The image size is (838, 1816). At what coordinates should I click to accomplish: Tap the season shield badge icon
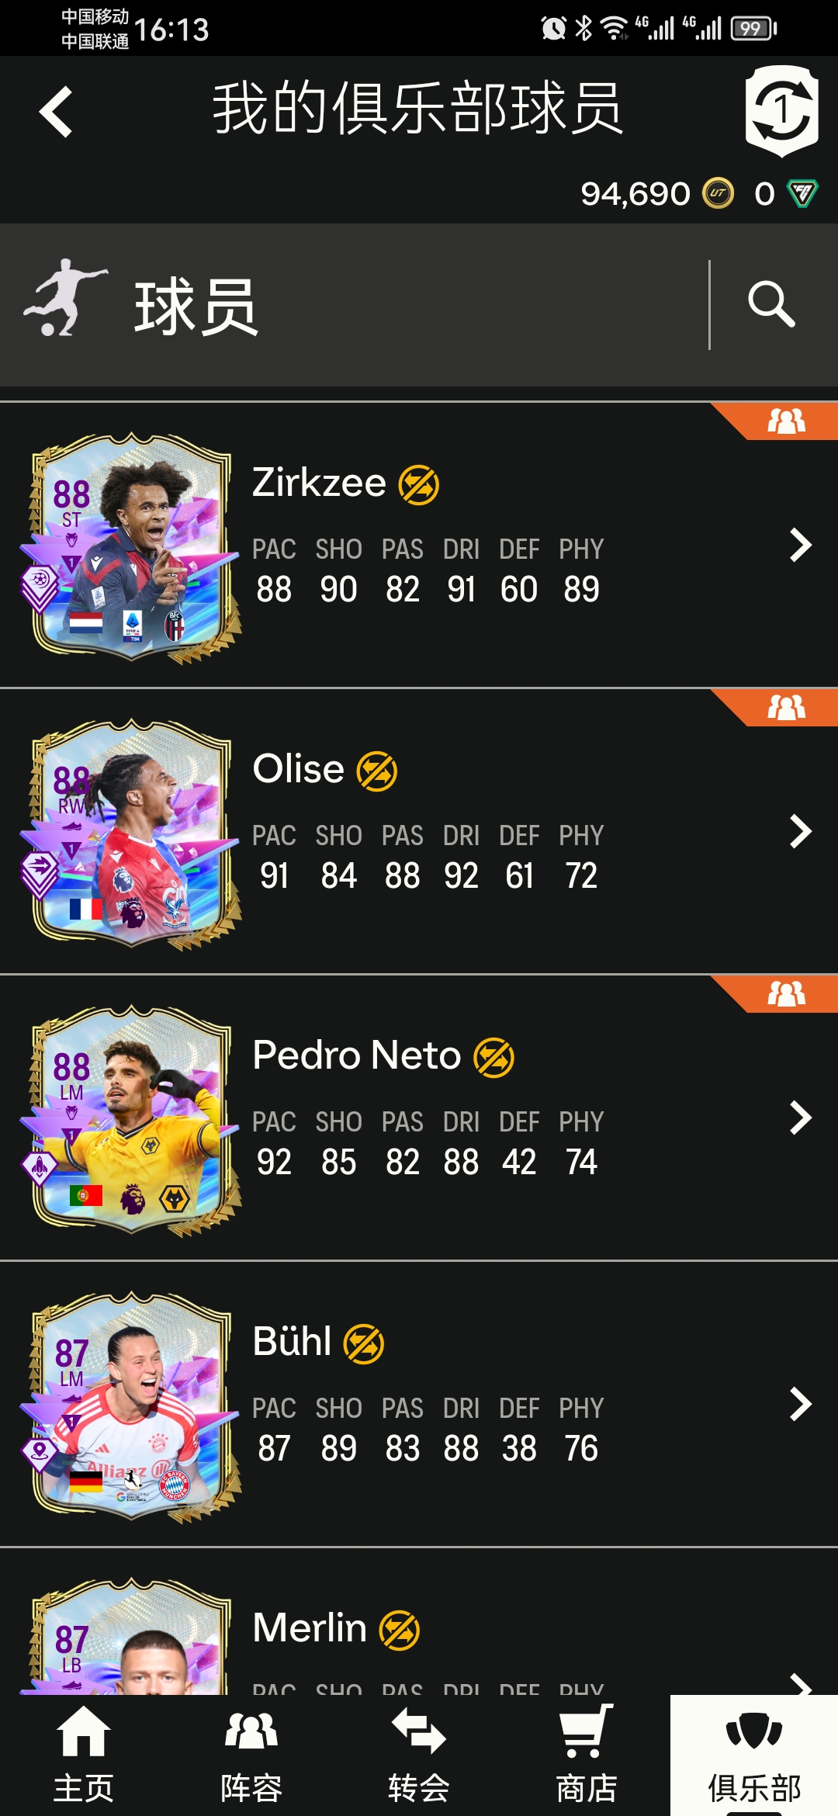tap(782, 111)
